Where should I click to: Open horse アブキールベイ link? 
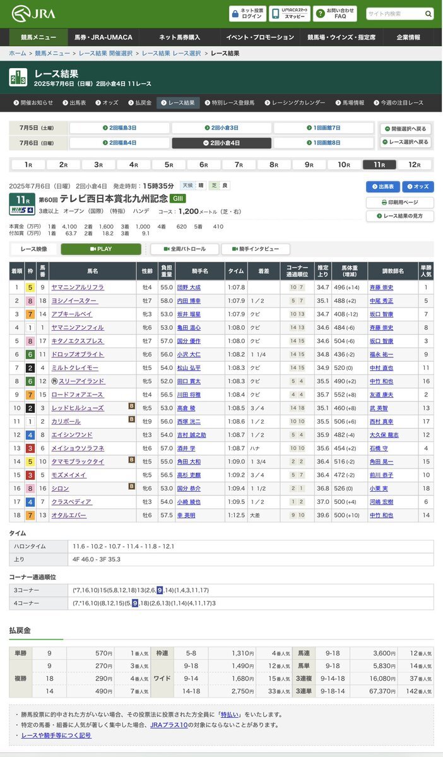[71, 314]
